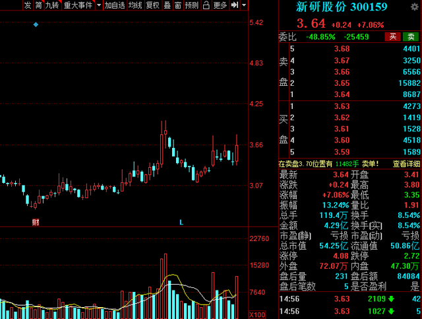Click the X100 volume scale label

[x=257, y=314]
